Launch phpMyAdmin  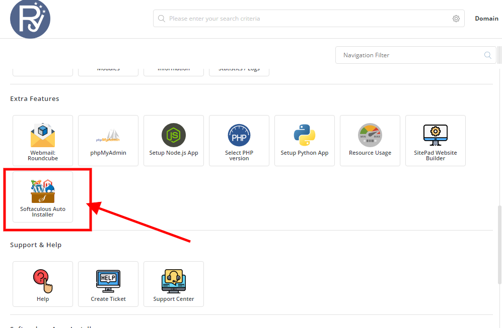coord(108,141)
